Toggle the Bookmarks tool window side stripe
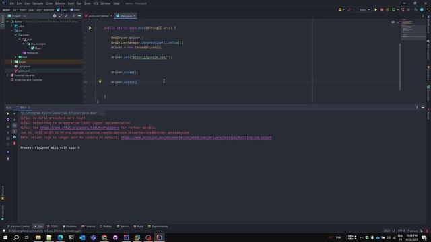The width and height of the screenshot is (431, 242). [3, 212]
